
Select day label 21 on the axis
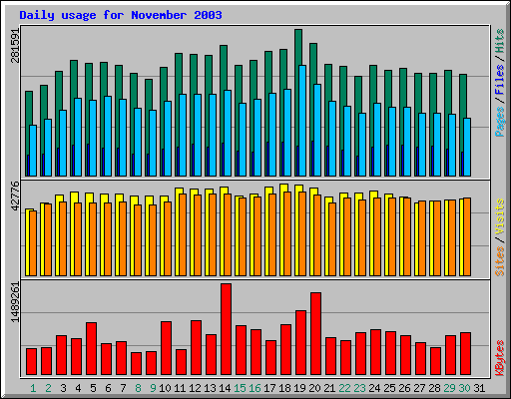pyautogui.click(x=329, y=388)
